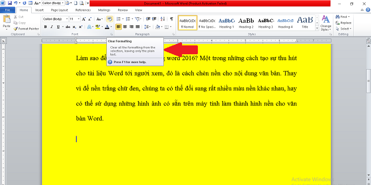Toggle Strikethrough formatting
The height and width of the screenshot is (185, 371).
pyautogui.click(x=68, y=27)
